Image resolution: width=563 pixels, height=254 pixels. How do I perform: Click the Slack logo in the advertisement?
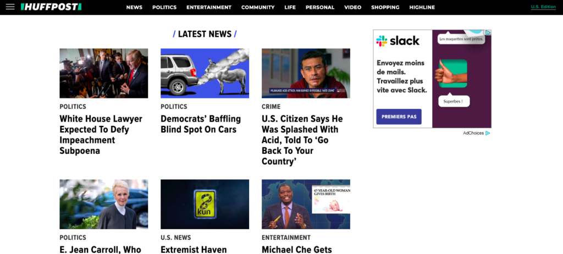click(x=398, y=41)
